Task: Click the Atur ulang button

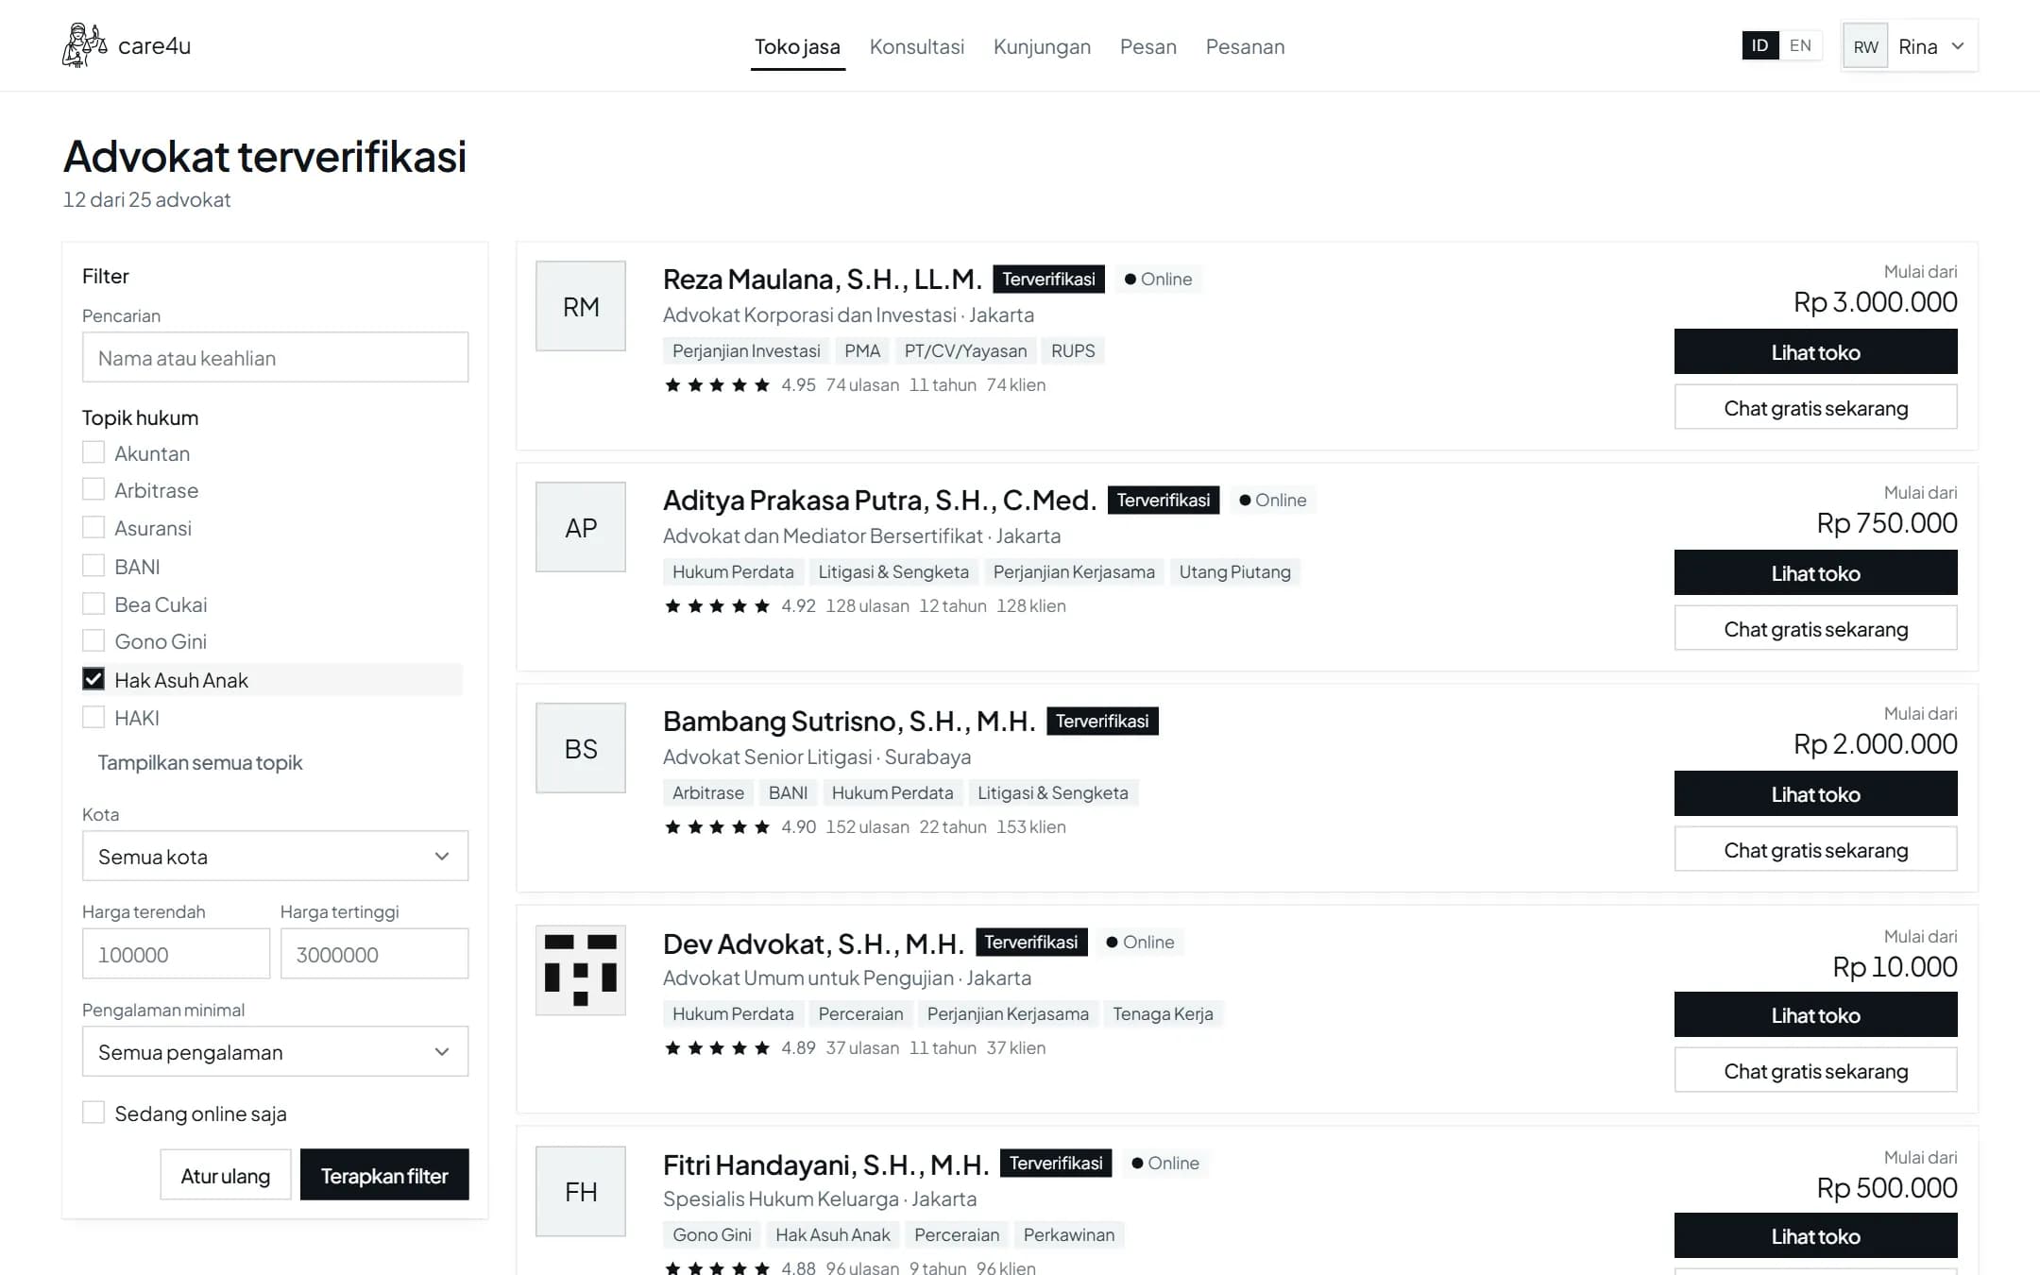Action: pyautogui.click(x=225, y=1175)
